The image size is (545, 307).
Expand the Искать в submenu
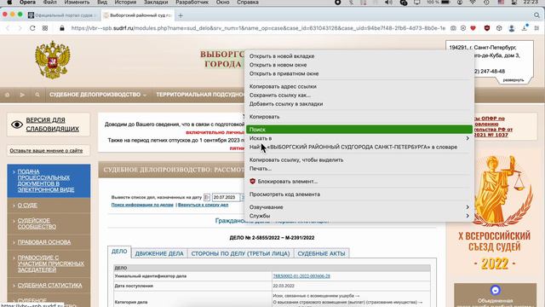coord(359,138)
